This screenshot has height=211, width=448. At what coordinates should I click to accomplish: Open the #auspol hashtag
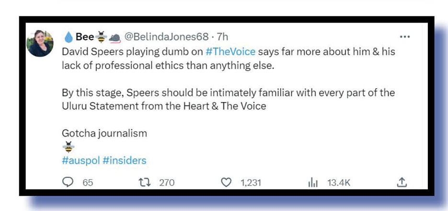tap(80, 160)
